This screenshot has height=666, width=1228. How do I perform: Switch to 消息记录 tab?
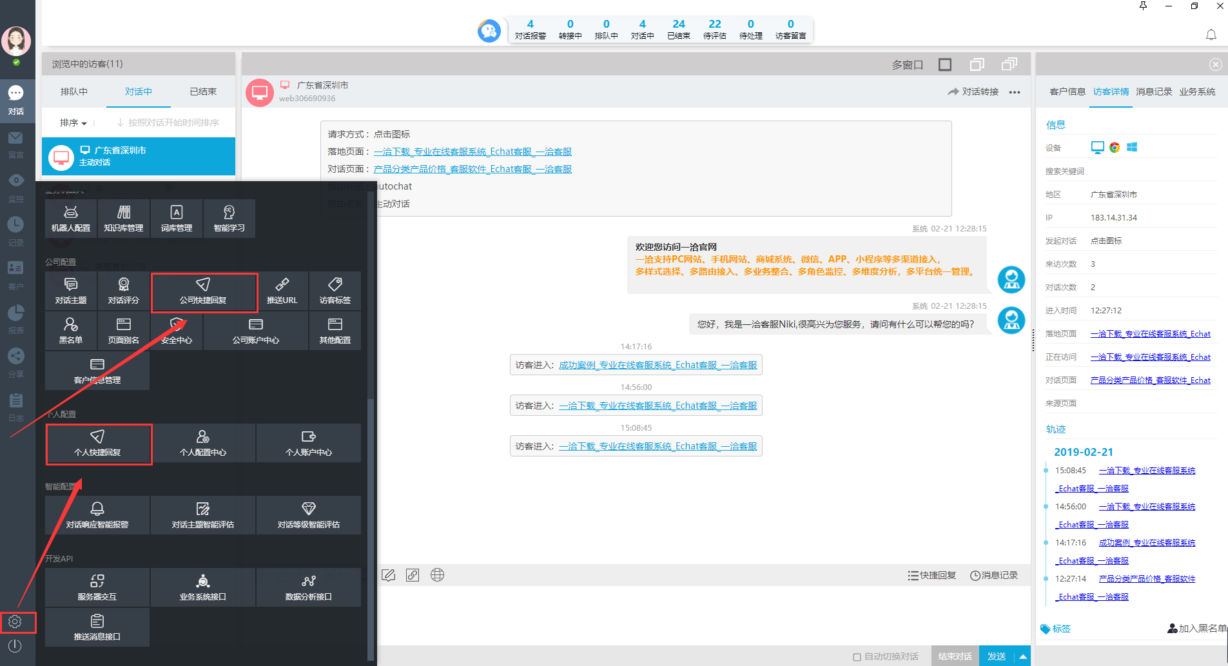(x=1154, y=92)
